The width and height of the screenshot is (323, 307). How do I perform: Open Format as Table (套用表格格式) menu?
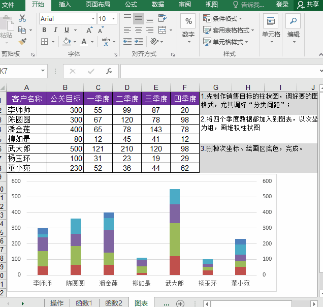click(x=229, y=30)
